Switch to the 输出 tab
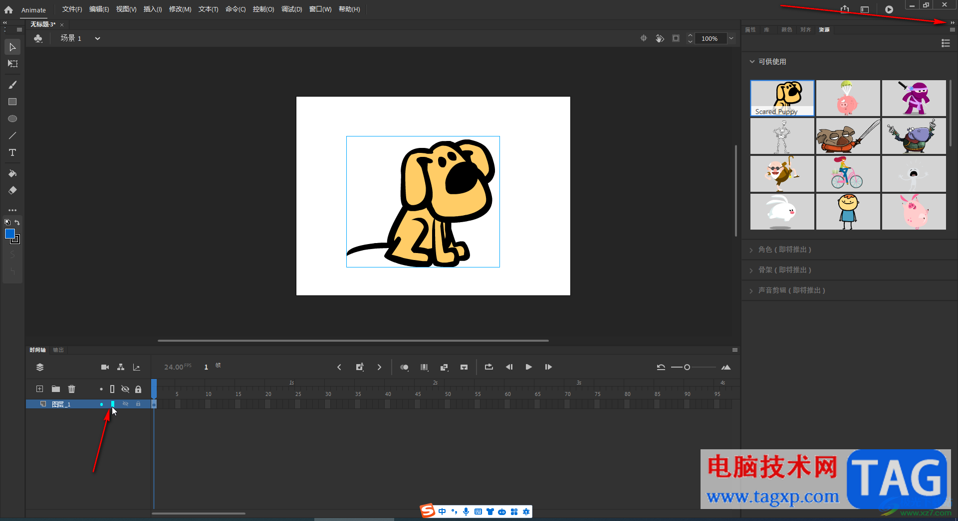The height and width of the screenshot is (521, 958). [x=58, y=350]
